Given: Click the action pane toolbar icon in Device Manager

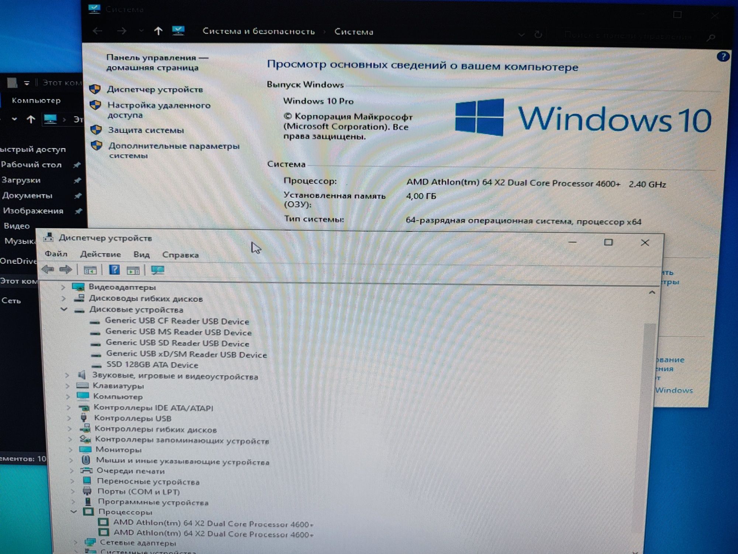Looking at the screenshot, I should (x=133, y=271).
